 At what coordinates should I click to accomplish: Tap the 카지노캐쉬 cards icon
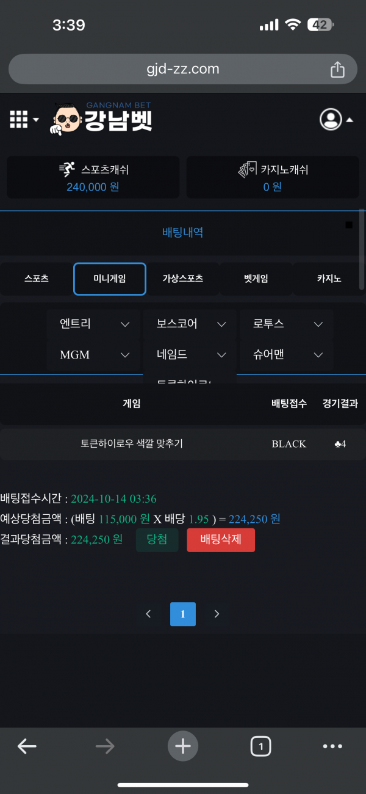[247, 170]
